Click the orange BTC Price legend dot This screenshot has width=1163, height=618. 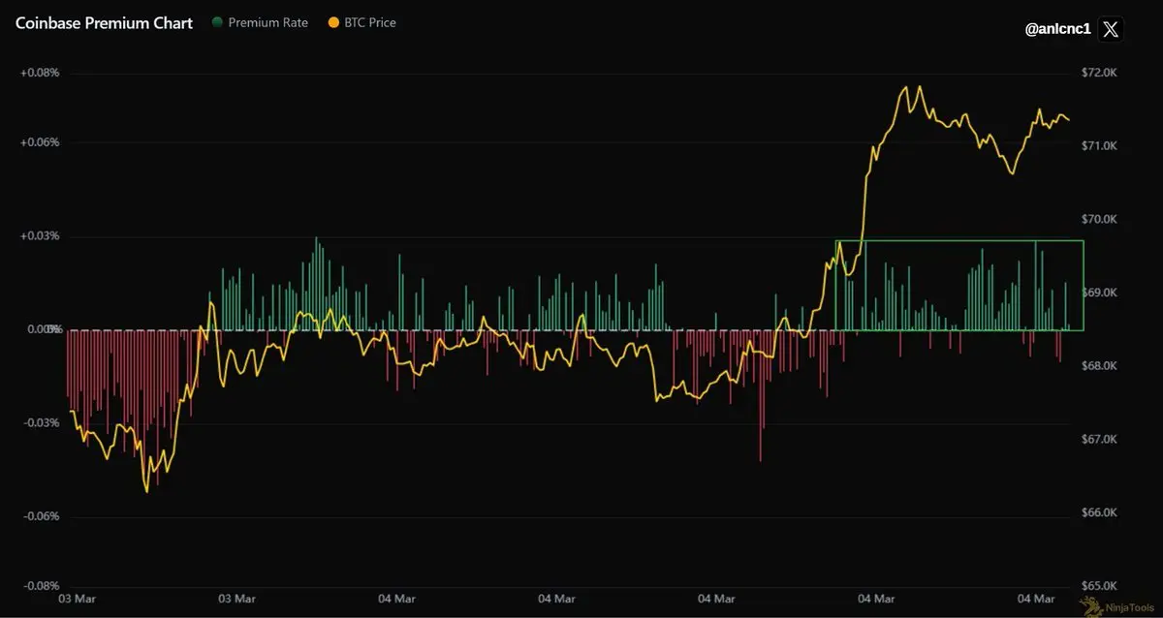click(x=331, y=22)
